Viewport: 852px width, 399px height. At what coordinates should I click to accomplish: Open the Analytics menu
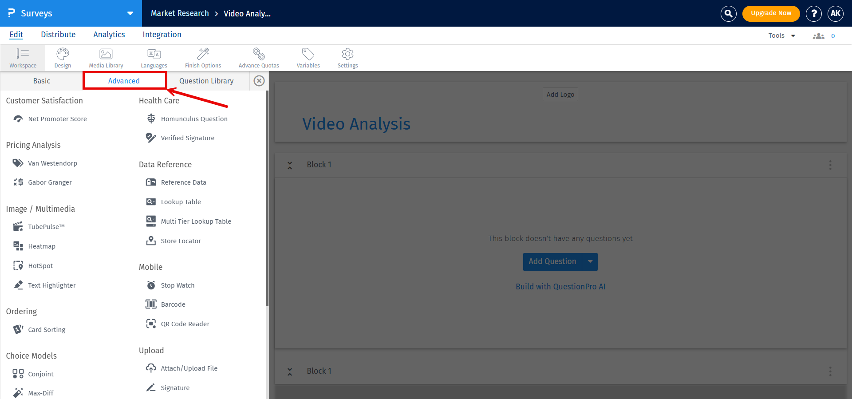[x=109, y=35]
